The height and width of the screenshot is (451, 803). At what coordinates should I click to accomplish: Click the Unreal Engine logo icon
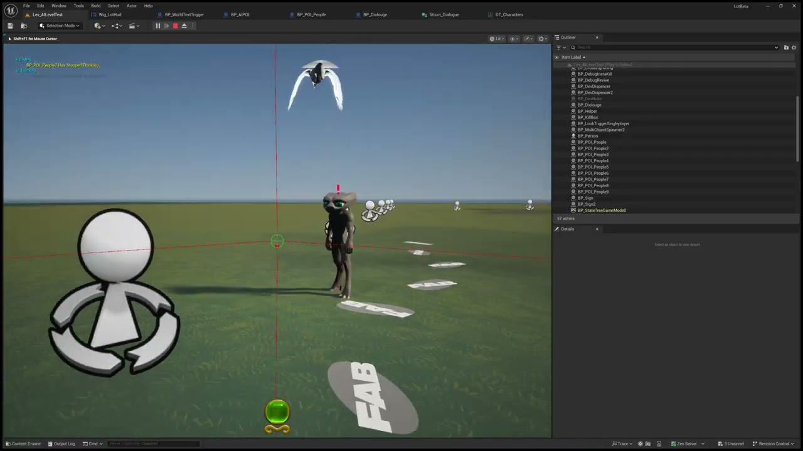tap(11, 9)
